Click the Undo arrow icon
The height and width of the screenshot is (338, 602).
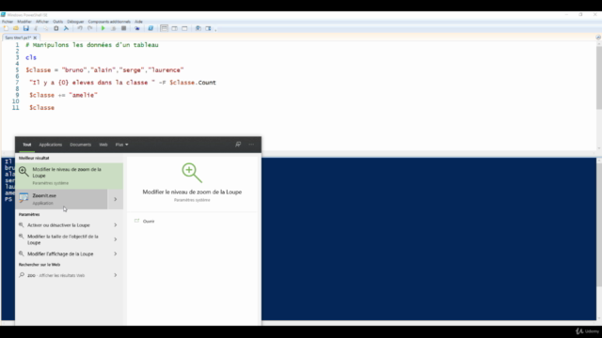(80, 28)
